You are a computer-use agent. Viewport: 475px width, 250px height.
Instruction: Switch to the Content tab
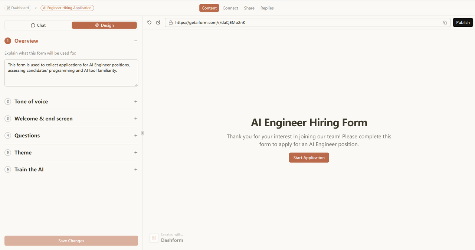pyautogui.click(x=209, y=8)
